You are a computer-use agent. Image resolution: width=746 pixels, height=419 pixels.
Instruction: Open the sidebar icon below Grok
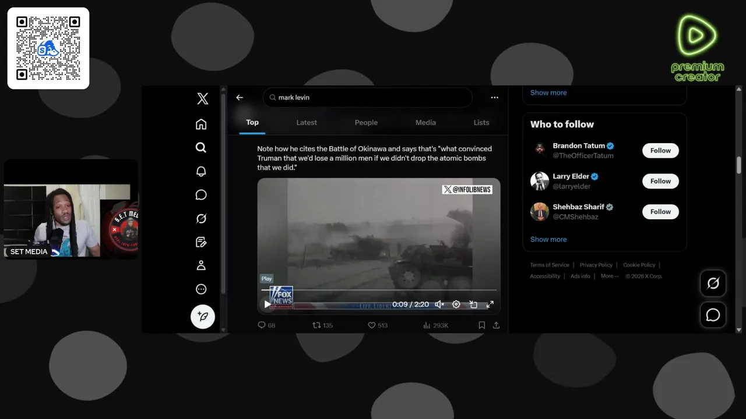(201, 242)
